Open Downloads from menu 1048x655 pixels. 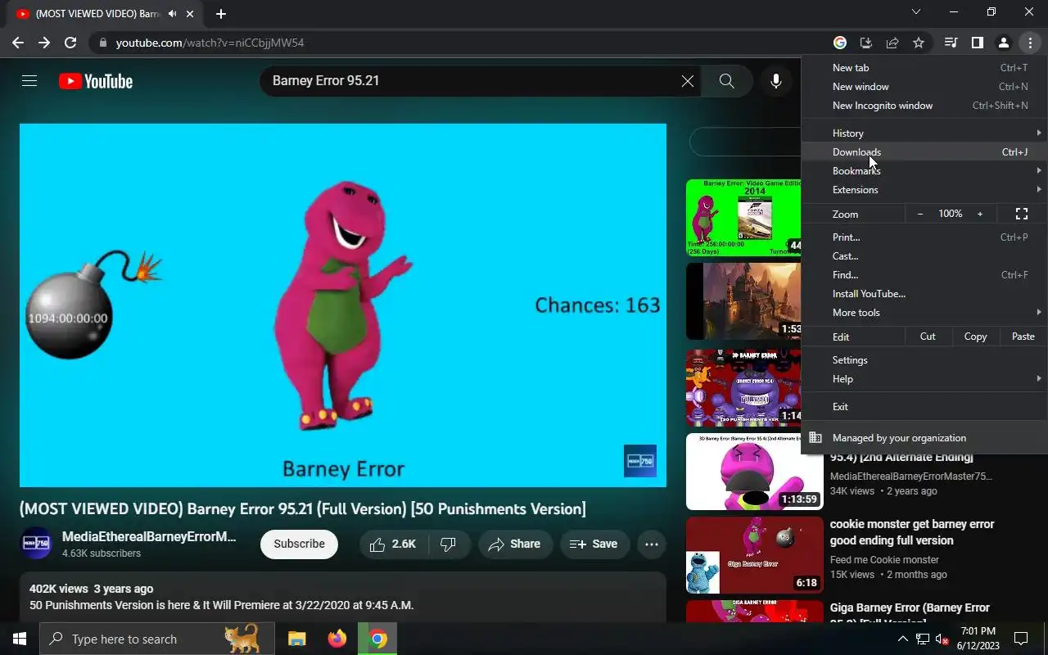point(924,151)
